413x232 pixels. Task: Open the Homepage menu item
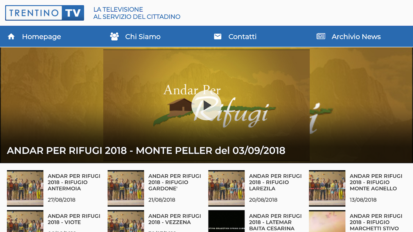click(x=42, y=37)
